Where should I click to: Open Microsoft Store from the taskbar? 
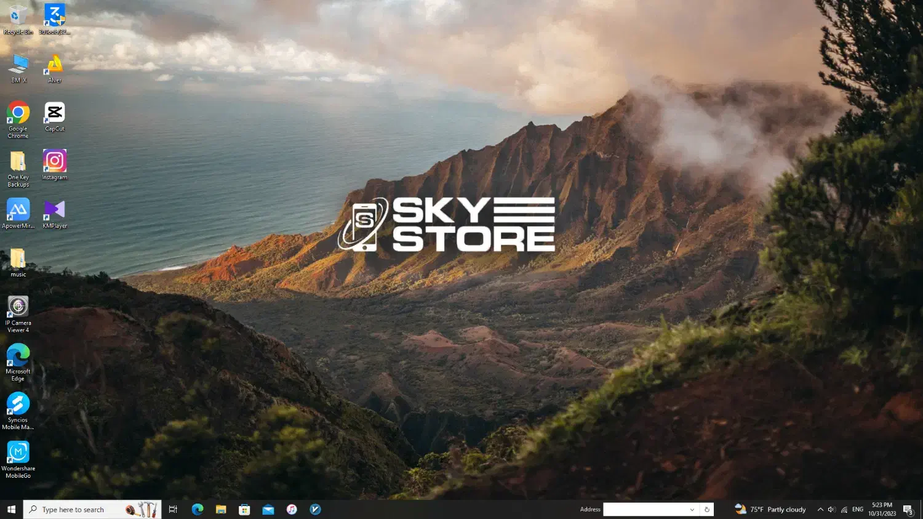[244, 509]
